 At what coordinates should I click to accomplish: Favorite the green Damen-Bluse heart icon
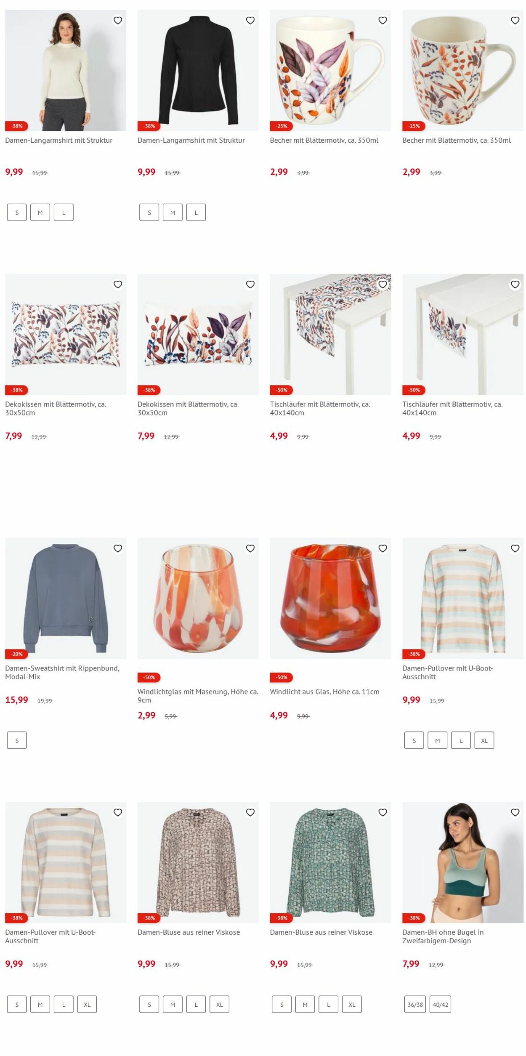(x=383, y=812)
